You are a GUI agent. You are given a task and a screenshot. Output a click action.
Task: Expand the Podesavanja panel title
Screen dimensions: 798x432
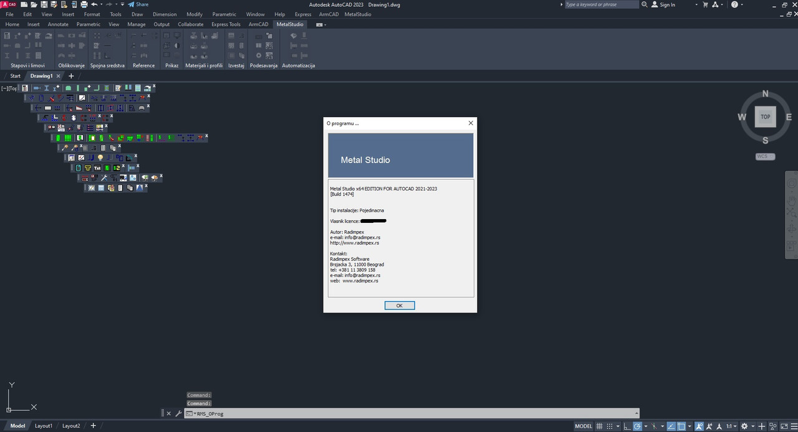point(263,65)
